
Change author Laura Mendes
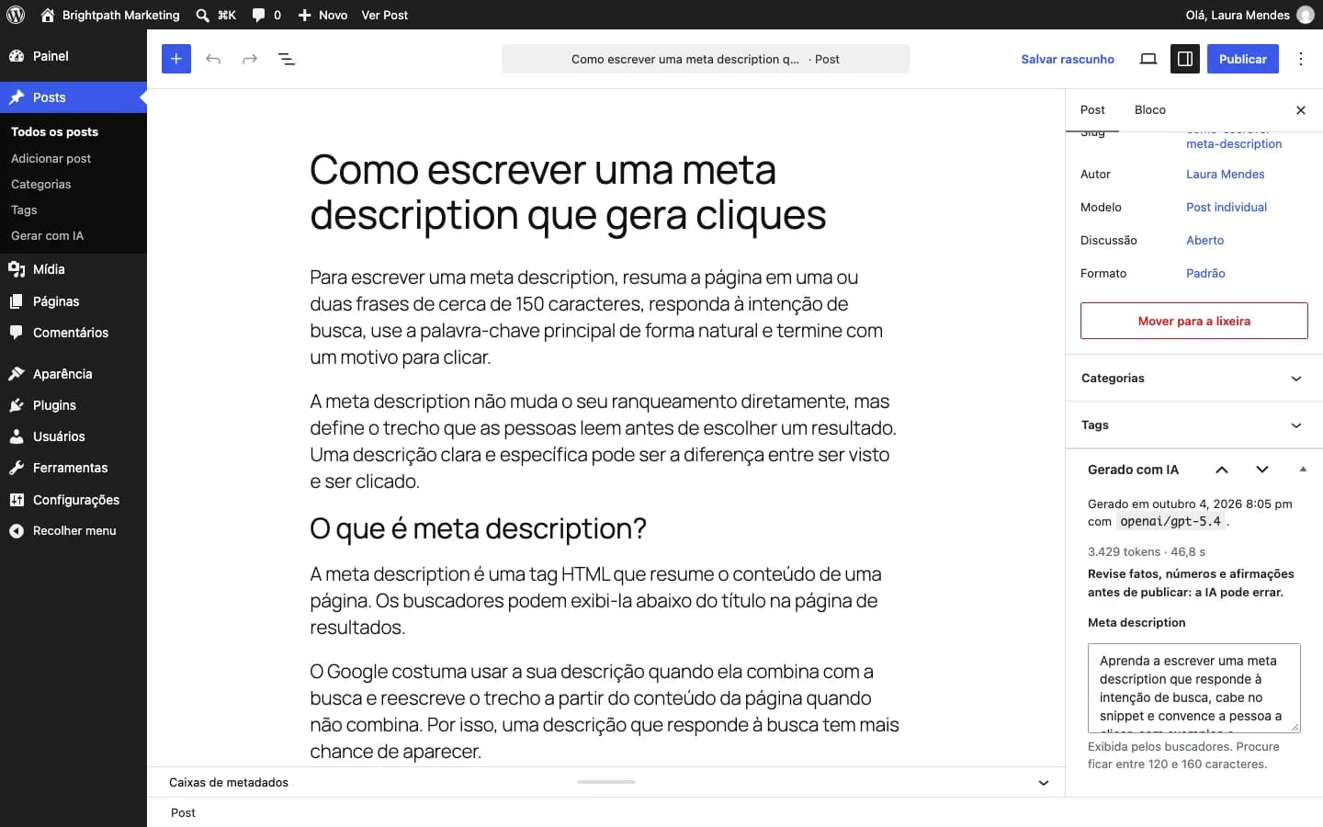[x=1226, y=175]
